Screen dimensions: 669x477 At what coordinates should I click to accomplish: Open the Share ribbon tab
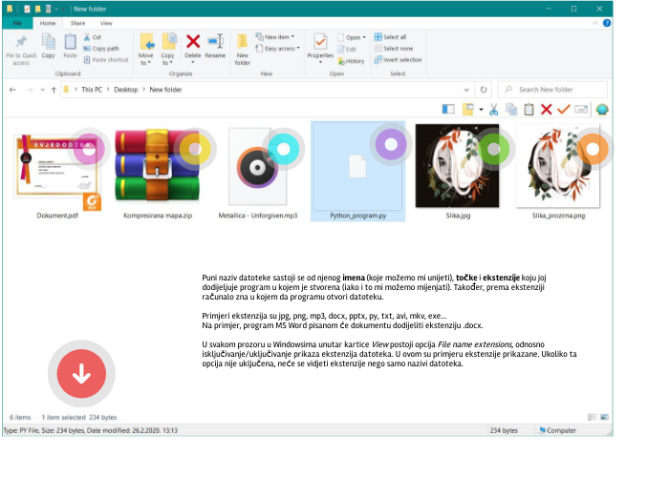(77, 22)
